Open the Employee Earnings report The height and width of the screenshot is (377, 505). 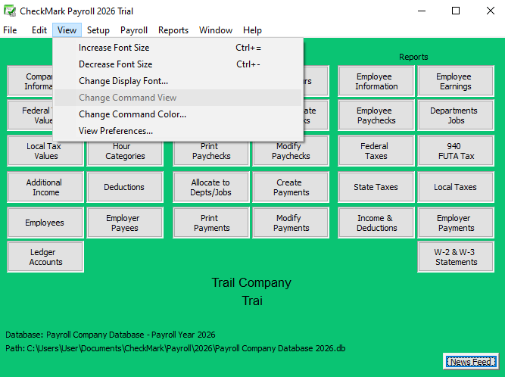pyautogui.click(x=456, y=81)
